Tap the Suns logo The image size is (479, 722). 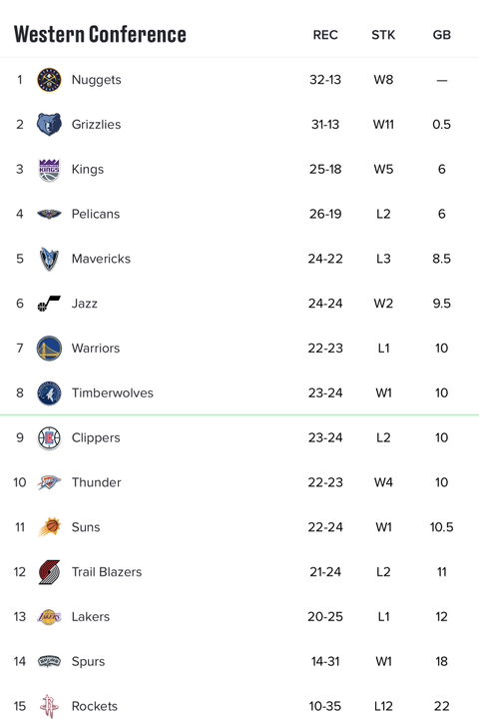point(49,527)
